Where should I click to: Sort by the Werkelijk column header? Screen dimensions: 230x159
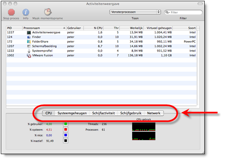(x=132, y=28)
